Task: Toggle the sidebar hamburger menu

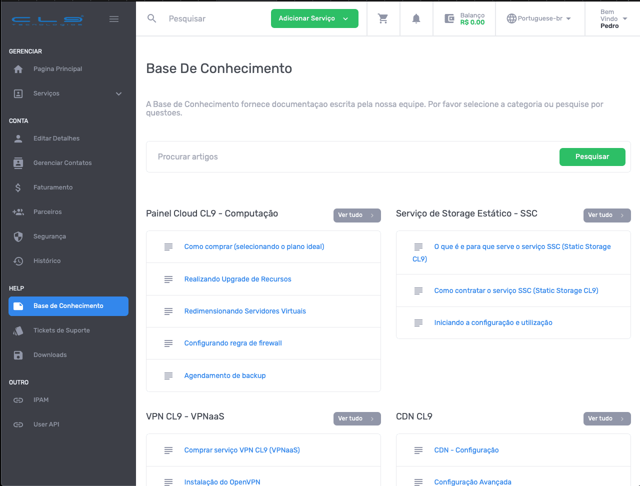Action: pyautogui.click(x=114, y=19)
